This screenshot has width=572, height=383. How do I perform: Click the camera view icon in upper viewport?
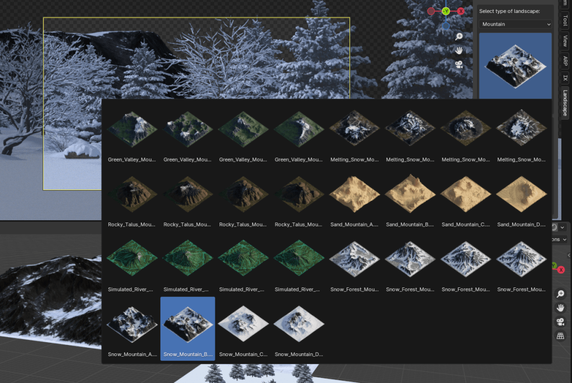[x=458, y=64]
